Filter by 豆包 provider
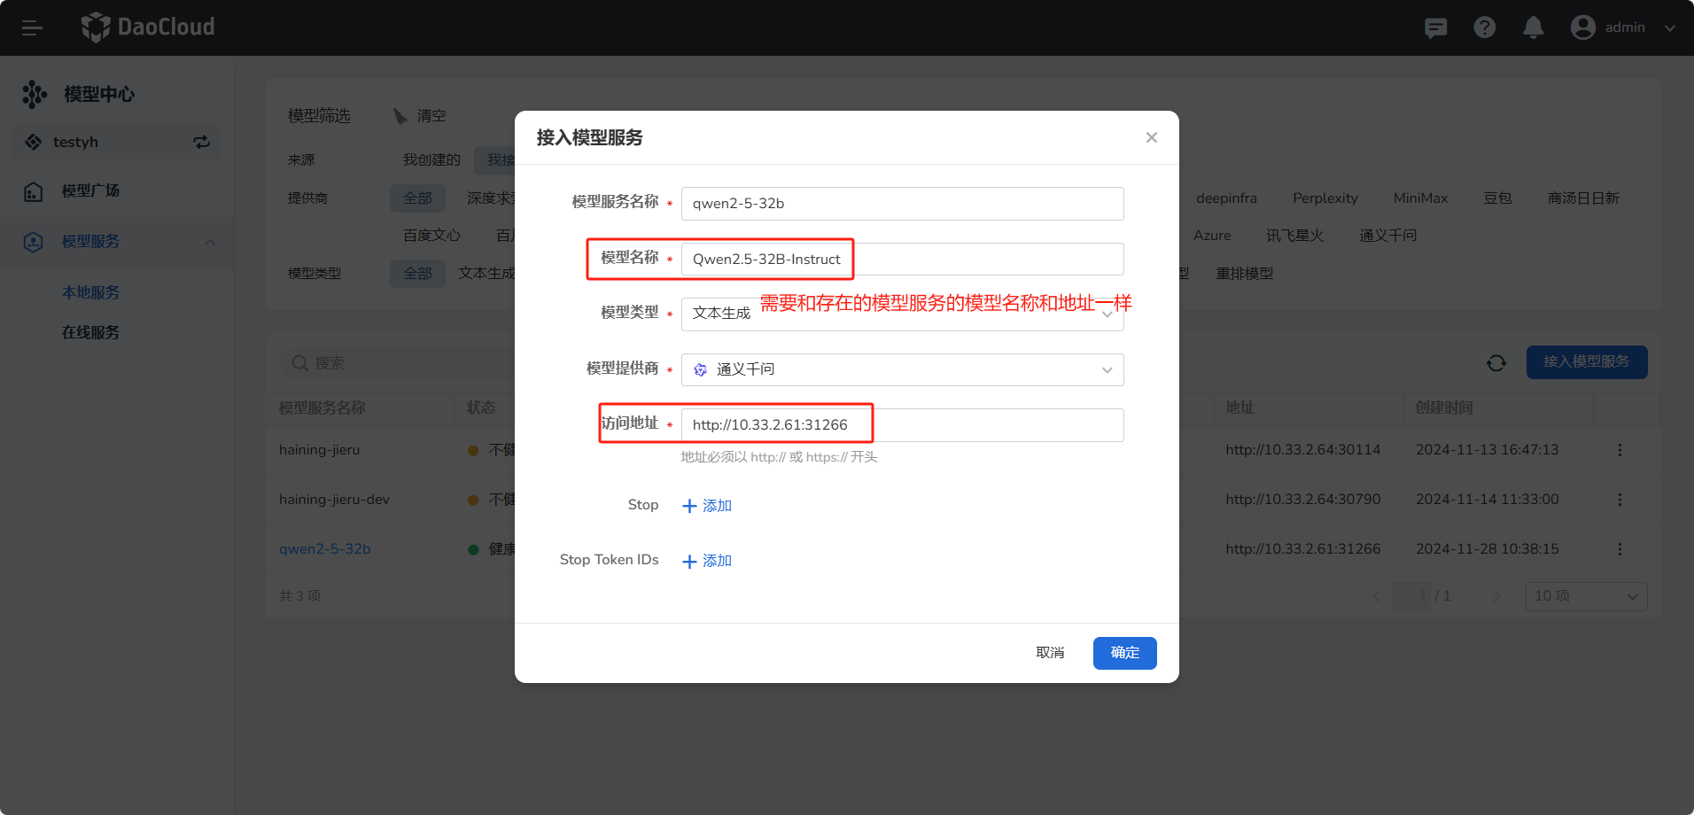The image size is (1694, 815). (x=1497, y=198)
